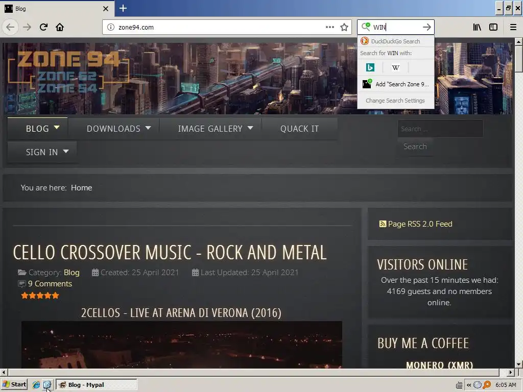The image size is (523, 392).
Task: Switch to the Blog browser tab
Action: tap(57, 9)
